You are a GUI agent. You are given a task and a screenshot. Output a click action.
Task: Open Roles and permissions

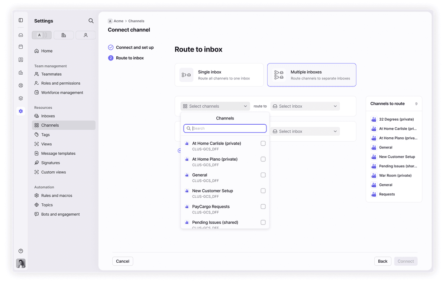(x=64, y=83)
